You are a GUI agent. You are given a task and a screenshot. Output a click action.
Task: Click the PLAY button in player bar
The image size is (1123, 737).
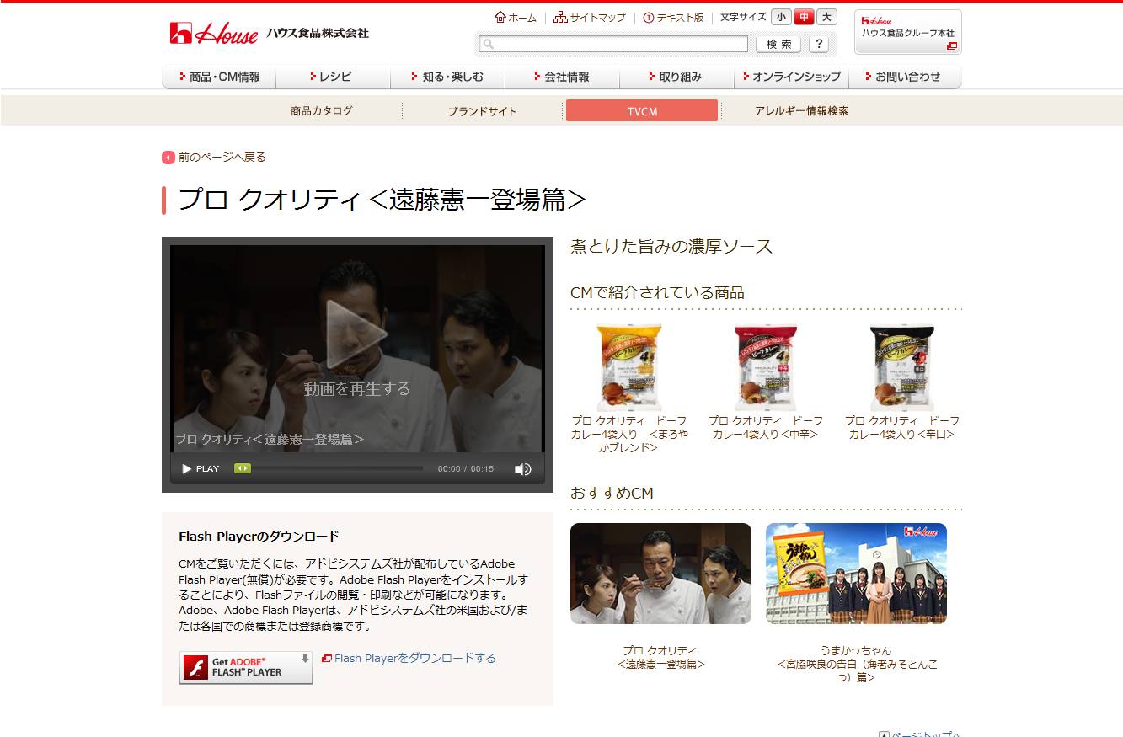[x=201, y=468]
